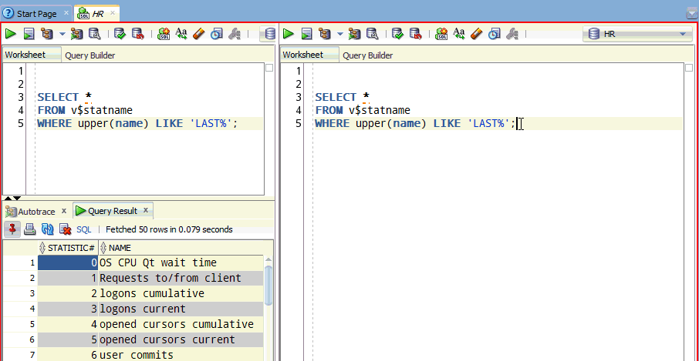The image size is (699, 361).
Task: Open SQL Tuning Advisor in left worksheet
Action: point(94,33)
